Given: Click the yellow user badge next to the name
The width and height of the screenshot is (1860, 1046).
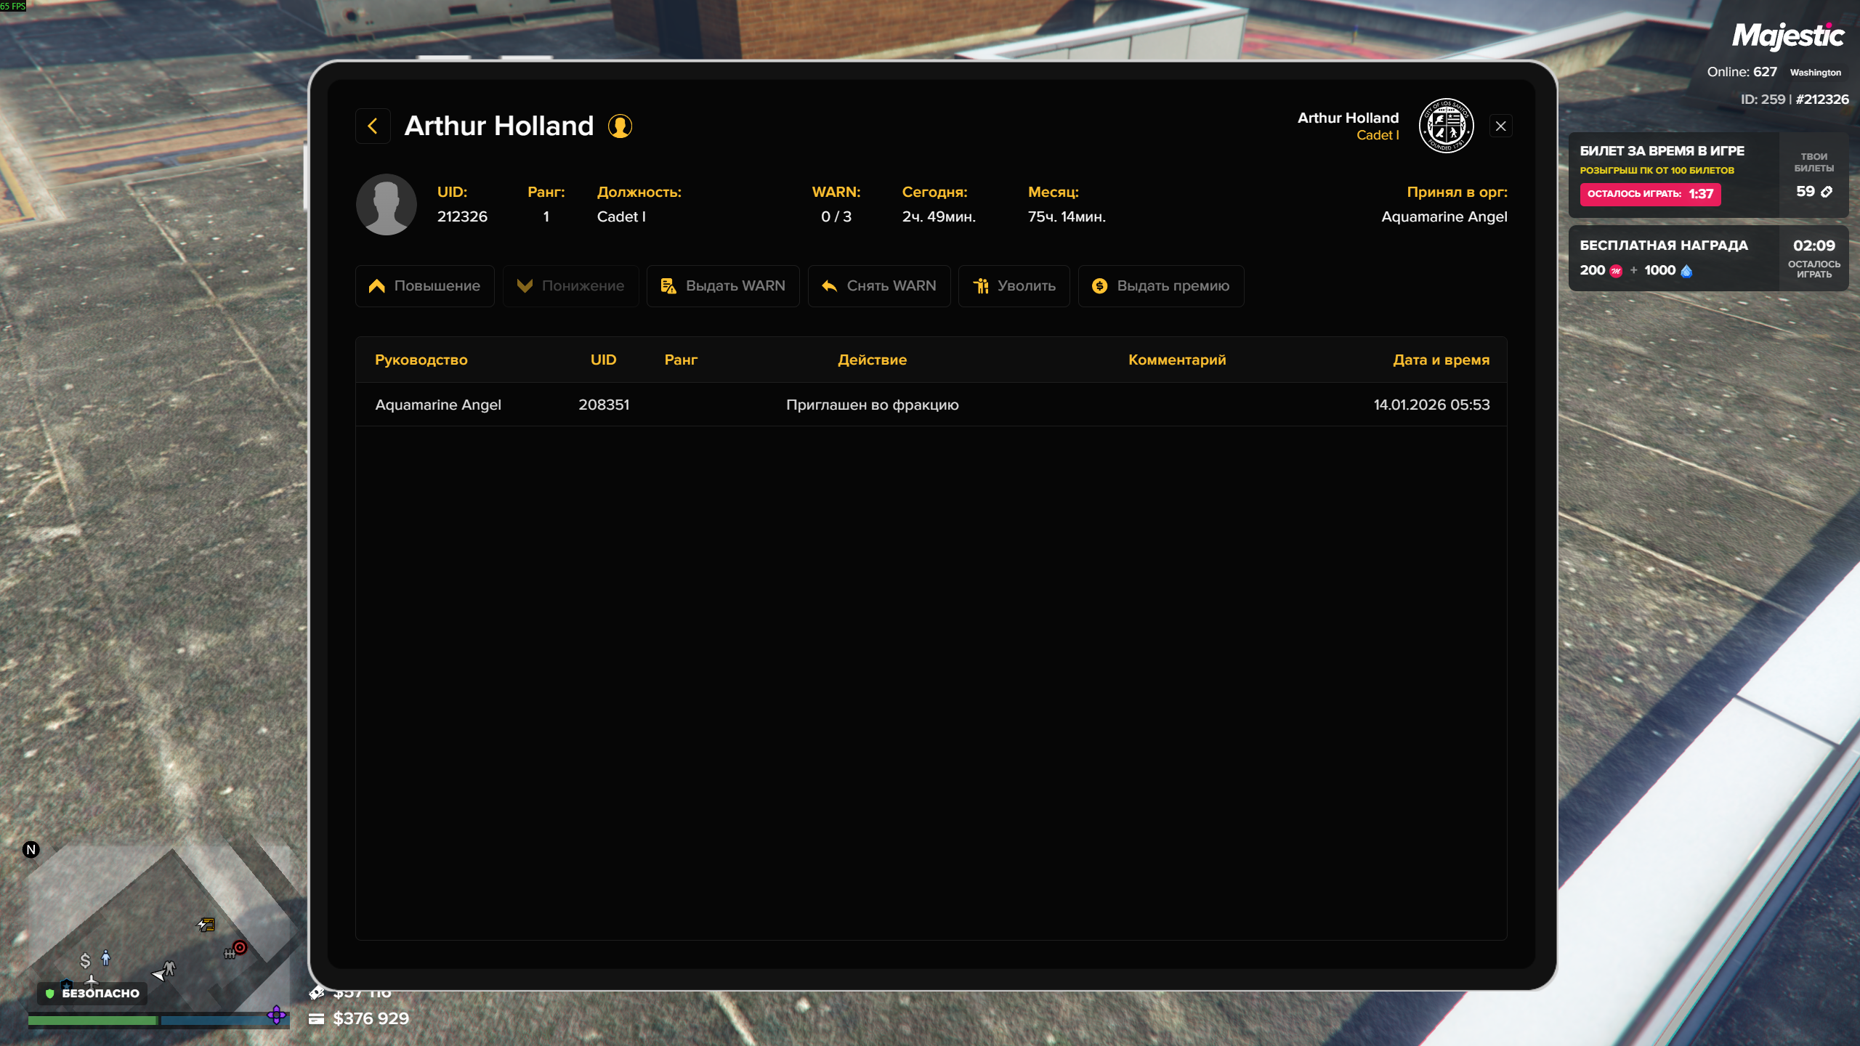Looking at the screenshot, I should pos(620,126).
